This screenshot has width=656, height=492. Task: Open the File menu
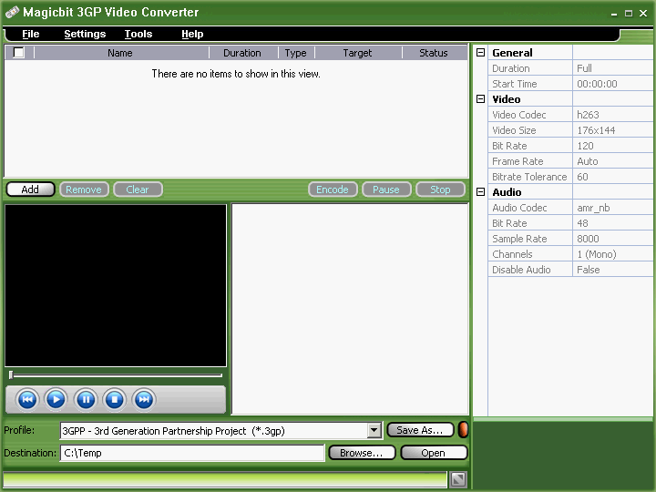(31, 34)
